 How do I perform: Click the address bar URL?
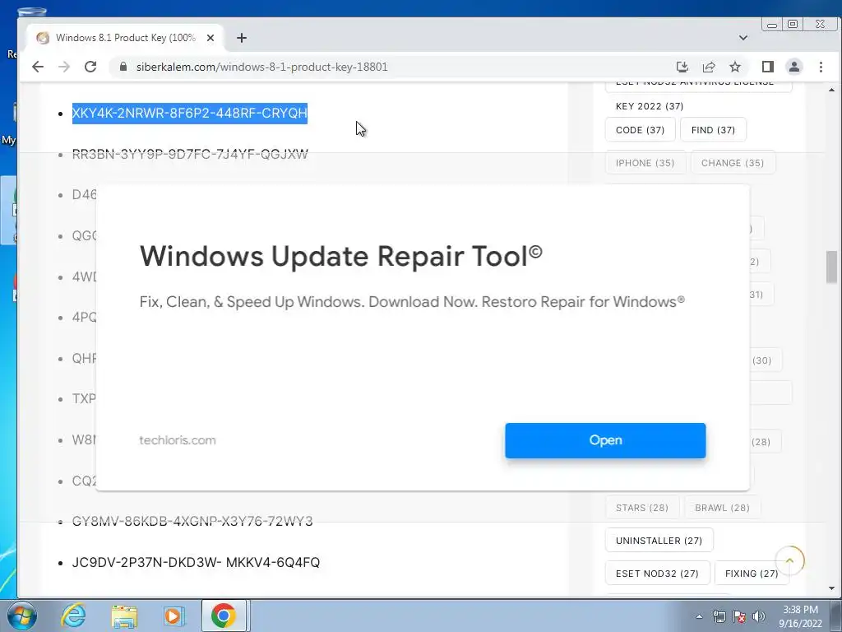[262, 67]
